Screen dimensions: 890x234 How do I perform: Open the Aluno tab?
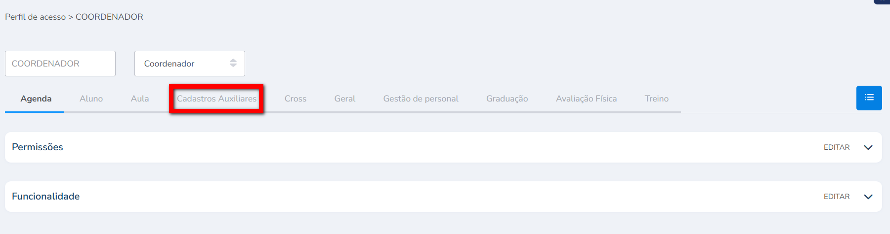(91, 99)
